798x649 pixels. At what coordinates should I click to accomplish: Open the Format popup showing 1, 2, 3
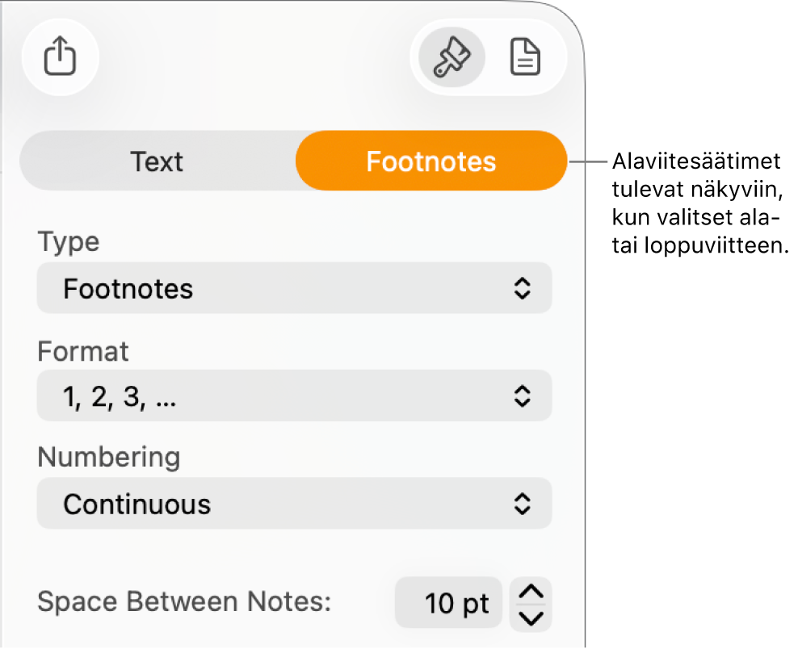[x=294, y=396]
